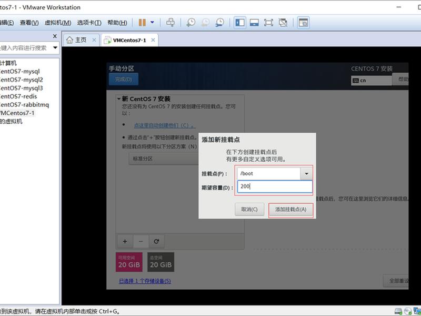Click the reload storage configuration icon
The width and height of the screenshot is (421, 316).
(156, 241)
